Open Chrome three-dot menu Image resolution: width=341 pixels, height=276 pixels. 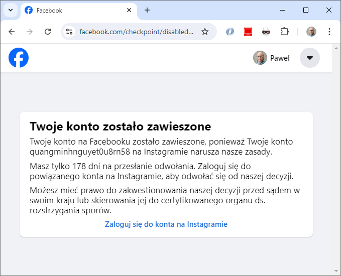pos(329,32)
